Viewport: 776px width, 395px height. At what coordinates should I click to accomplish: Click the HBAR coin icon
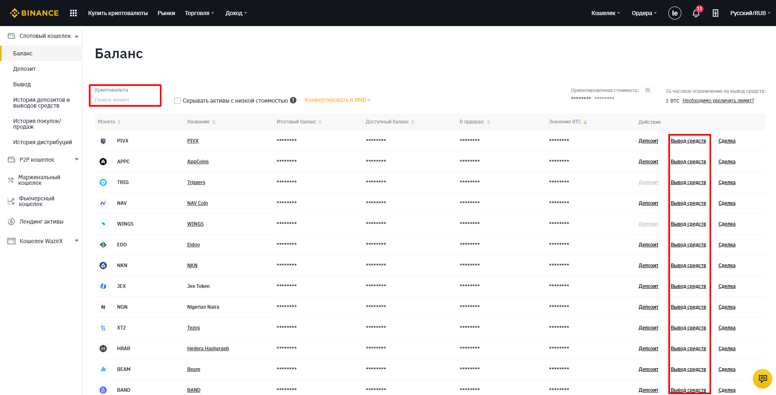pos(103,349)
